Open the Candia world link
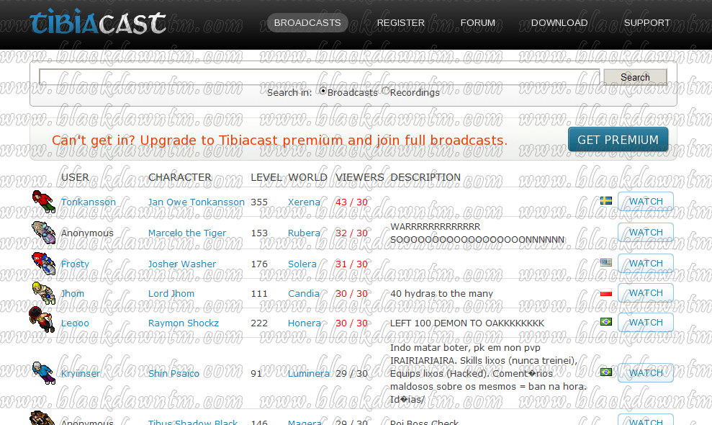 coord(303,294)
